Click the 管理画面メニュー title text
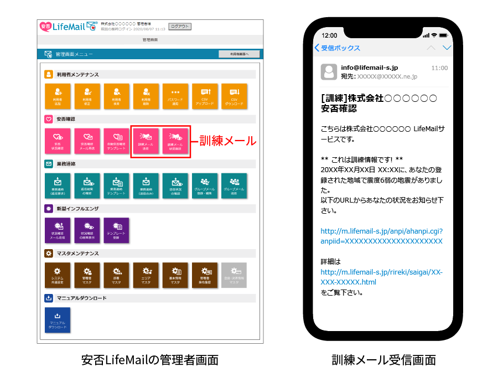The width and height of the screenshot is (498, 377). click(x=74, y=54)
